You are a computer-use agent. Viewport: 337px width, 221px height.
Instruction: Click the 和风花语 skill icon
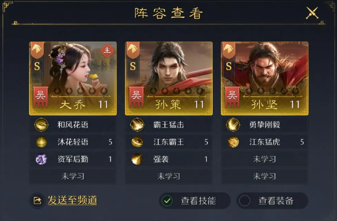tap(41, 125)
